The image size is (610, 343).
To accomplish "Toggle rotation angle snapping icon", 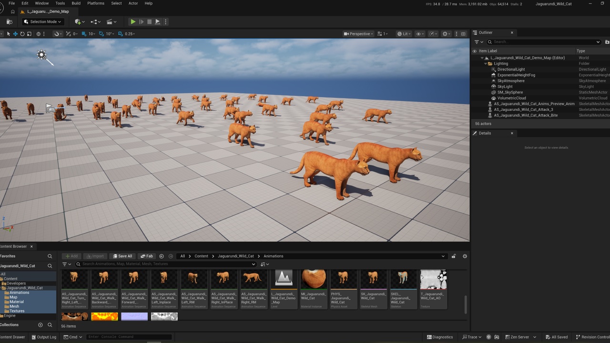I will 101,34.
